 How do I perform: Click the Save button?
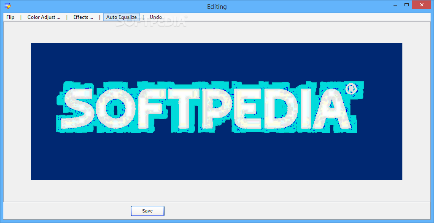[x=148, y=211]
